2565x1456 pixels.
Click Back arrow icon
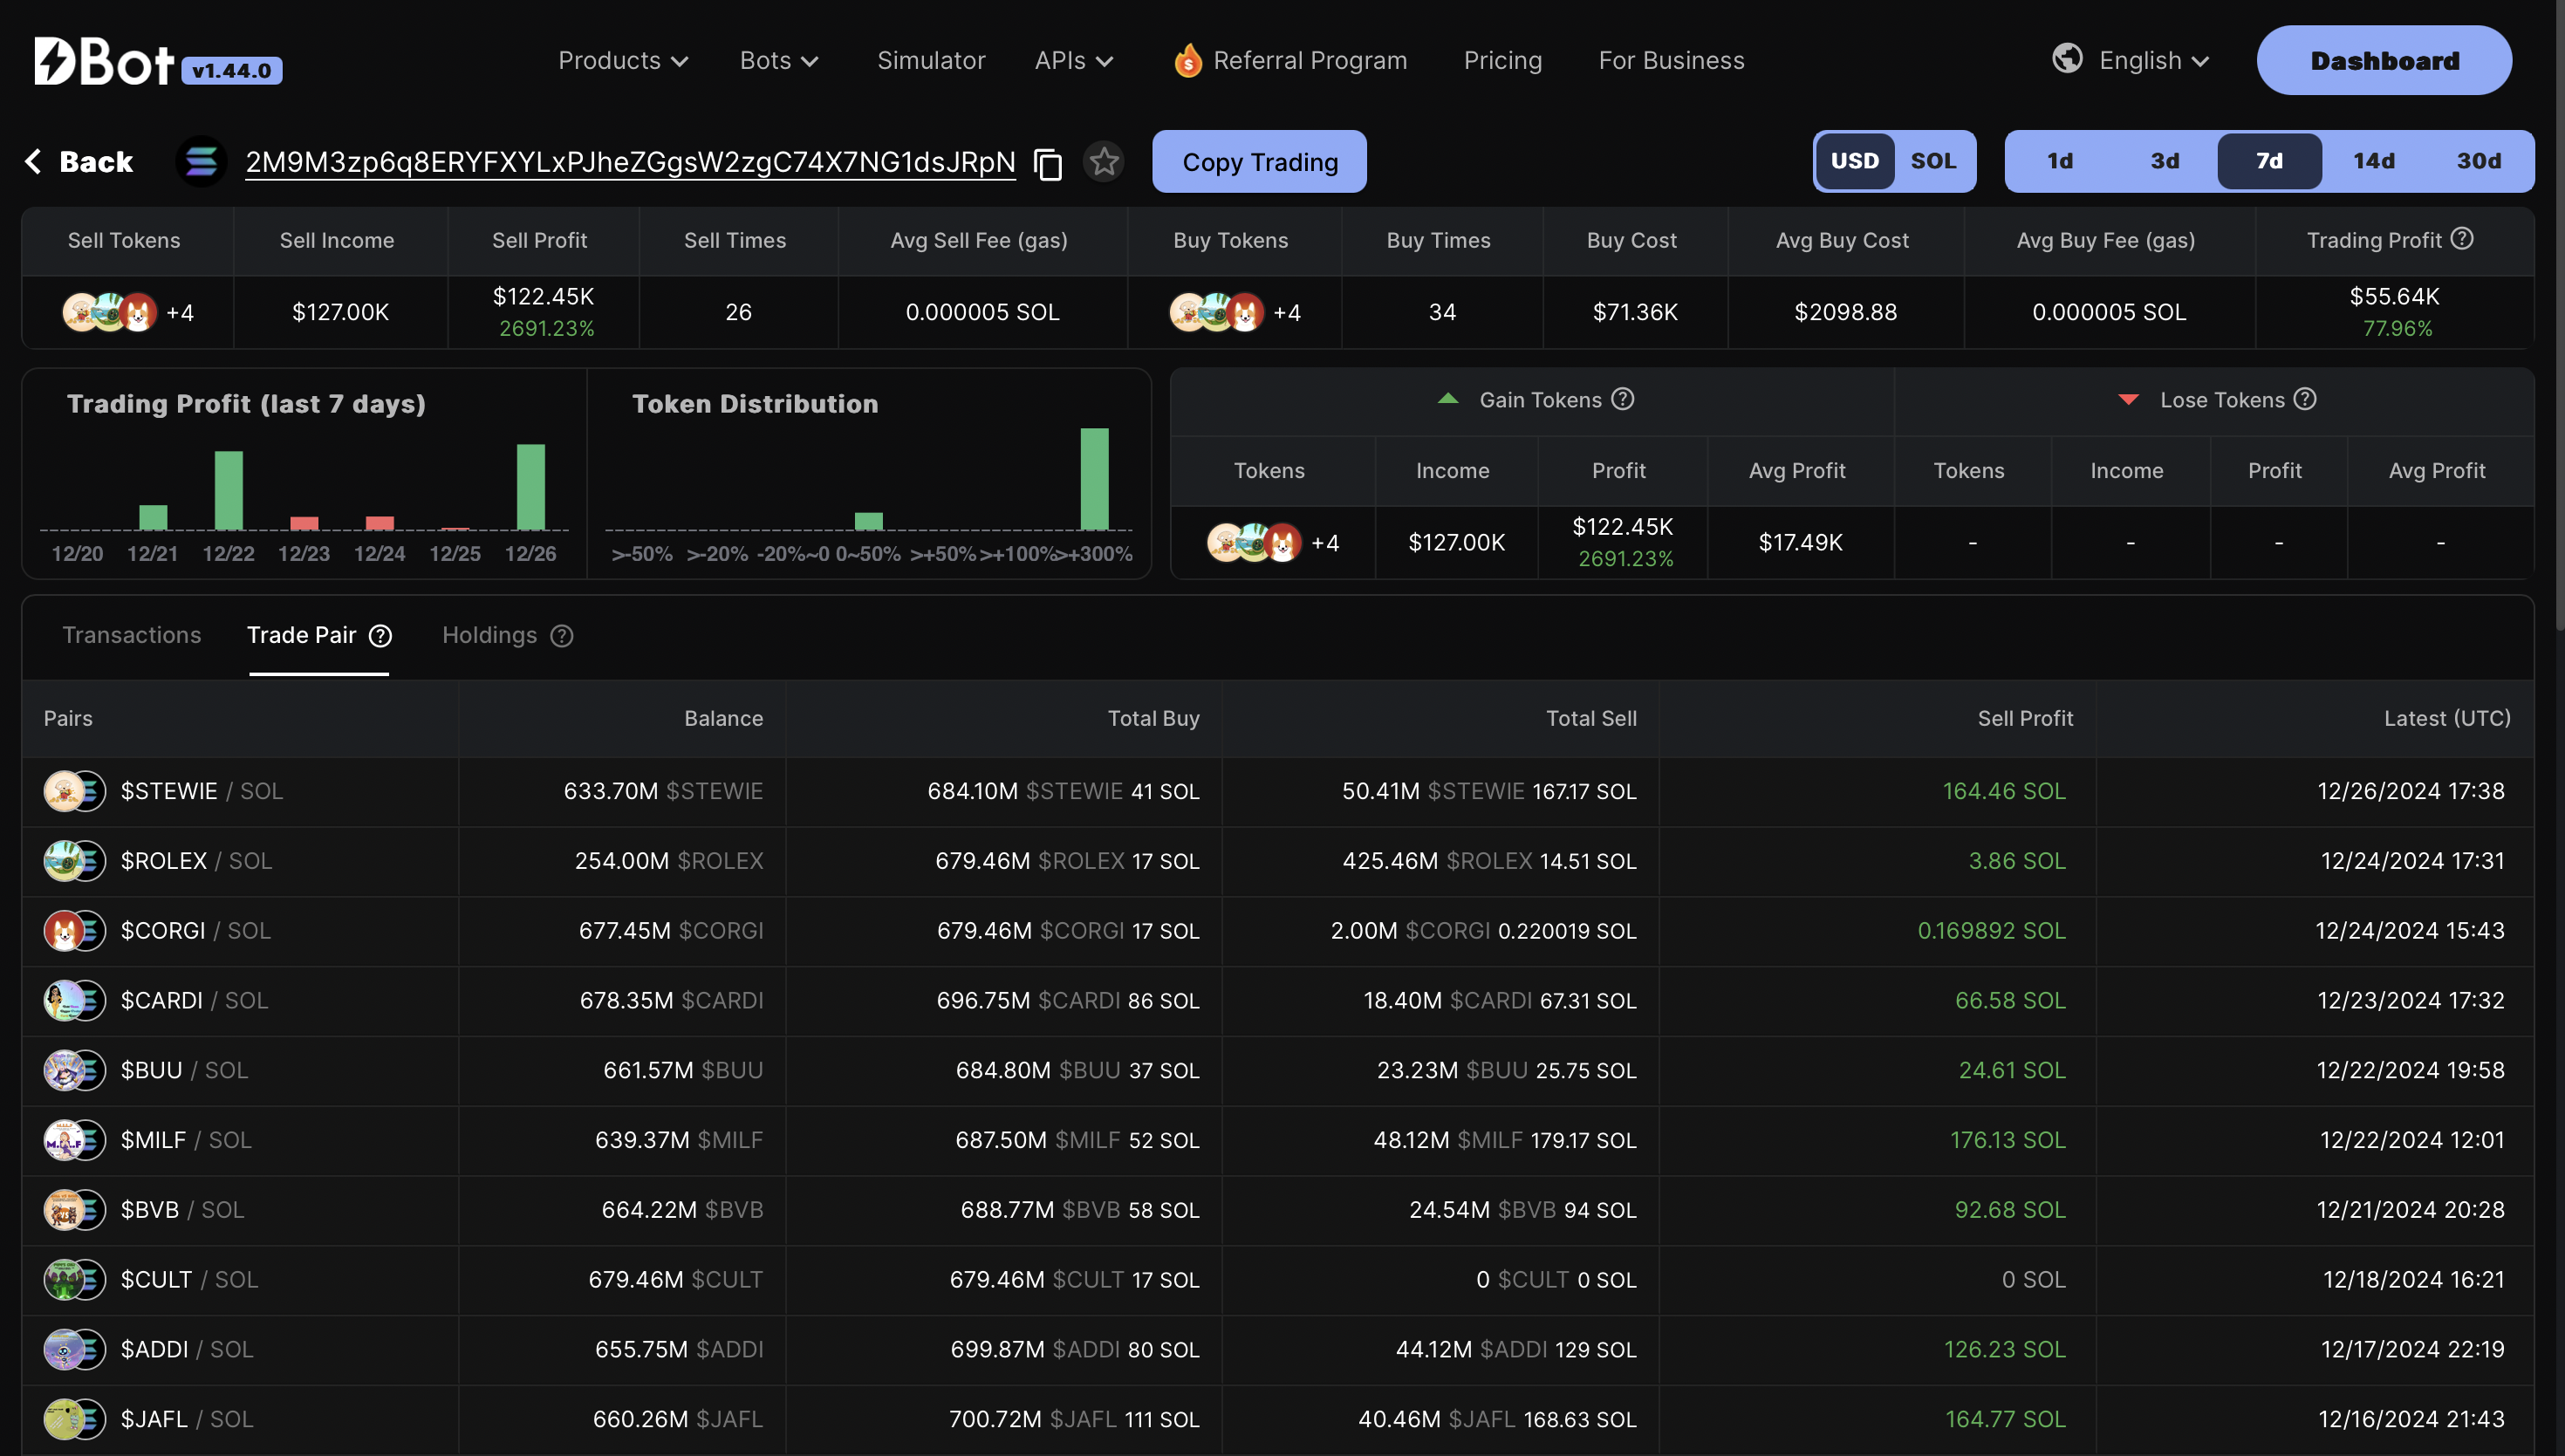[33, 161]
